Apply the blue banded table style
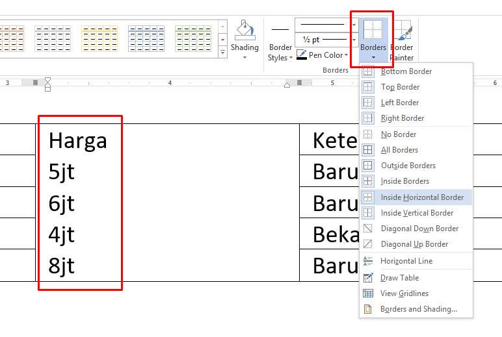The height and width of the screenshot is (337, 502). (x=146, y=39)
